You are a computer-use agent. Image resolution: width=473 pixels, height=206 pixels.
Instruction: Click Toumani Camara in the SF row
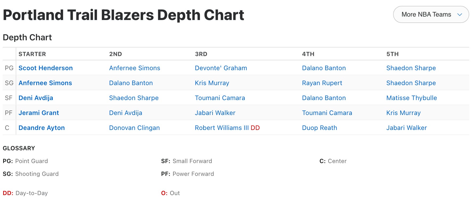tap(220, 98)
